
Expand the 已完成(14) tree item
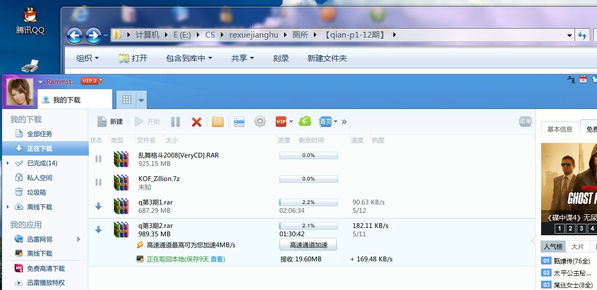click(x=7, y=163)
